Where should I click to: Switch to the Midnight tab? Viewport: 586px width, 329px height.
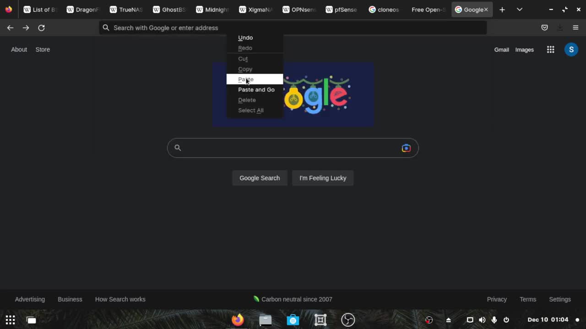(x=212, y=10)
